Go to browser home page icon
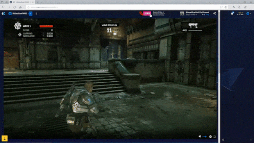The height and width of the screenshot is (143, 254). point(20,7)
